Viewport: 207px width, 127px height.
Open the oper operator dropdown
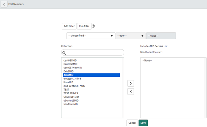[131, 36]
